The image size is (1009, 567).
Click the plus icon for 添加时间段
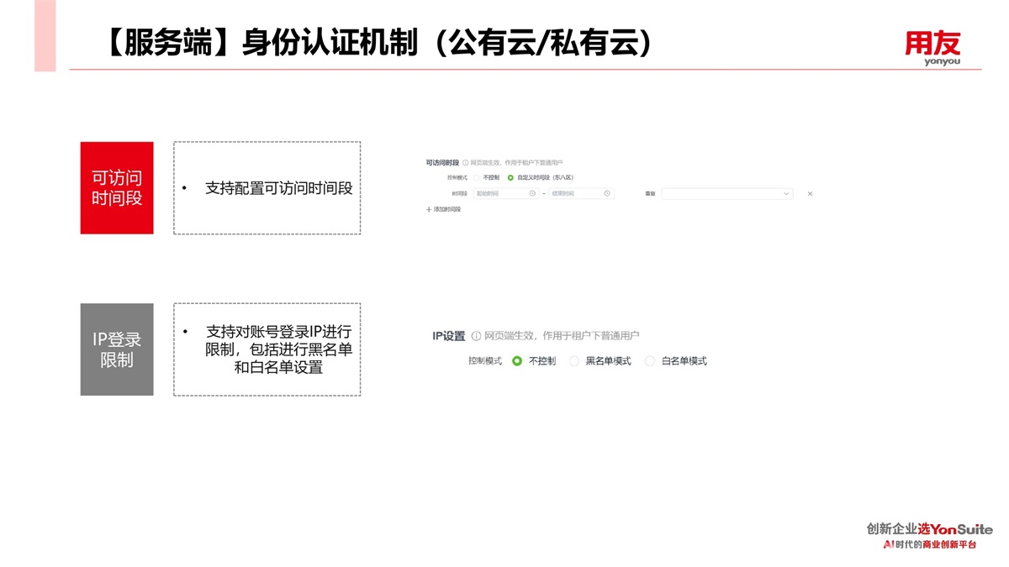pos(429,209)
